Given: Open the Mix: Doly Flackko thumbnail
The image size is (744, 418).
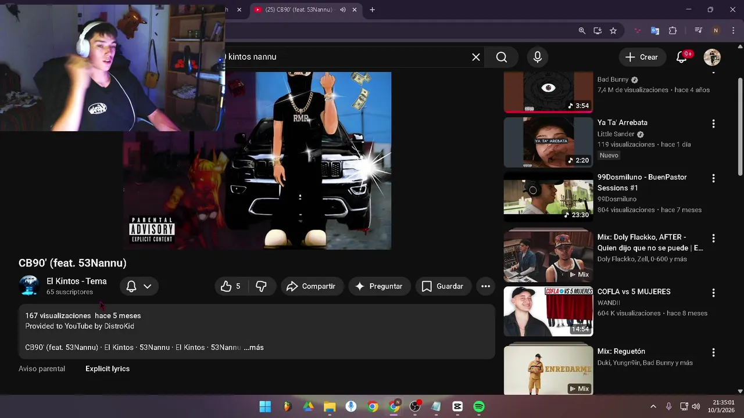Looking at the screenshot, I should pos(548,257).
